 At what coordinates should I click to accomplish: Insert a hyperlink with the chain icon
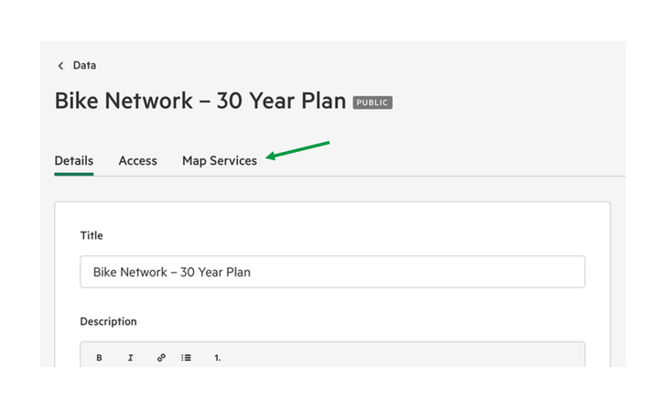click(x=161, y=358)
